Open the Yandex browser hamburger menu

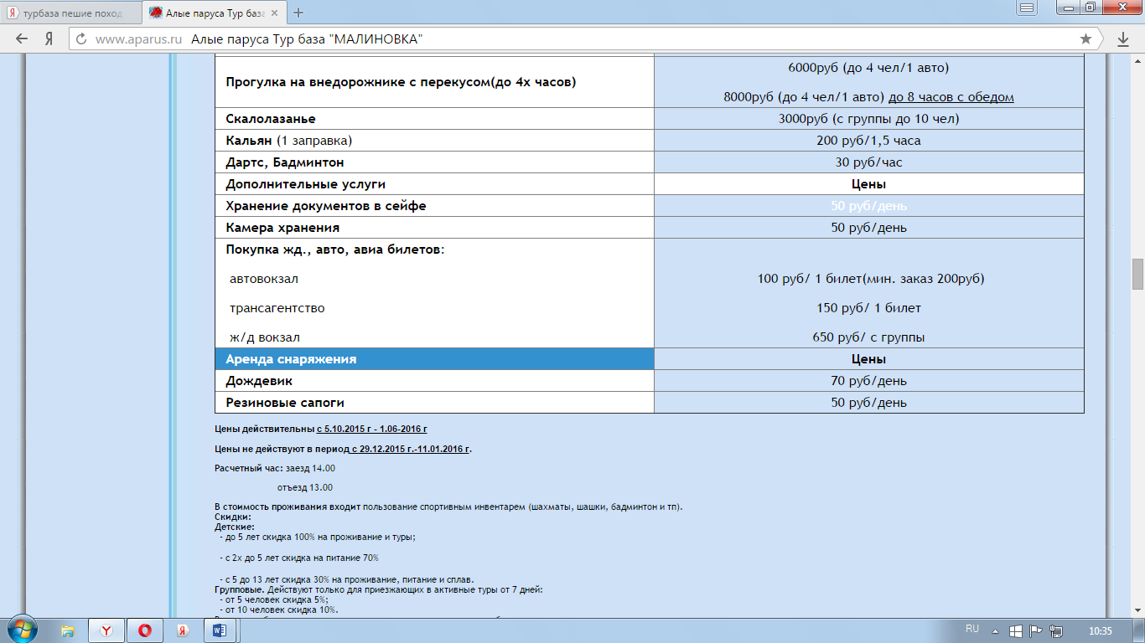coord(1027,7)
